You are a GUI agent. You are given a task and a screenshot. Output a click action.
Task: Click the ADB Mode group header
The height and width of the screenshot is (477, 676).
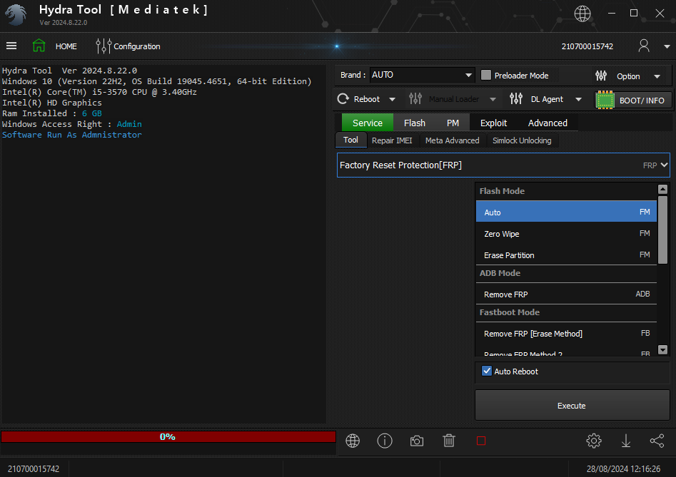click(x=566, y=273)
